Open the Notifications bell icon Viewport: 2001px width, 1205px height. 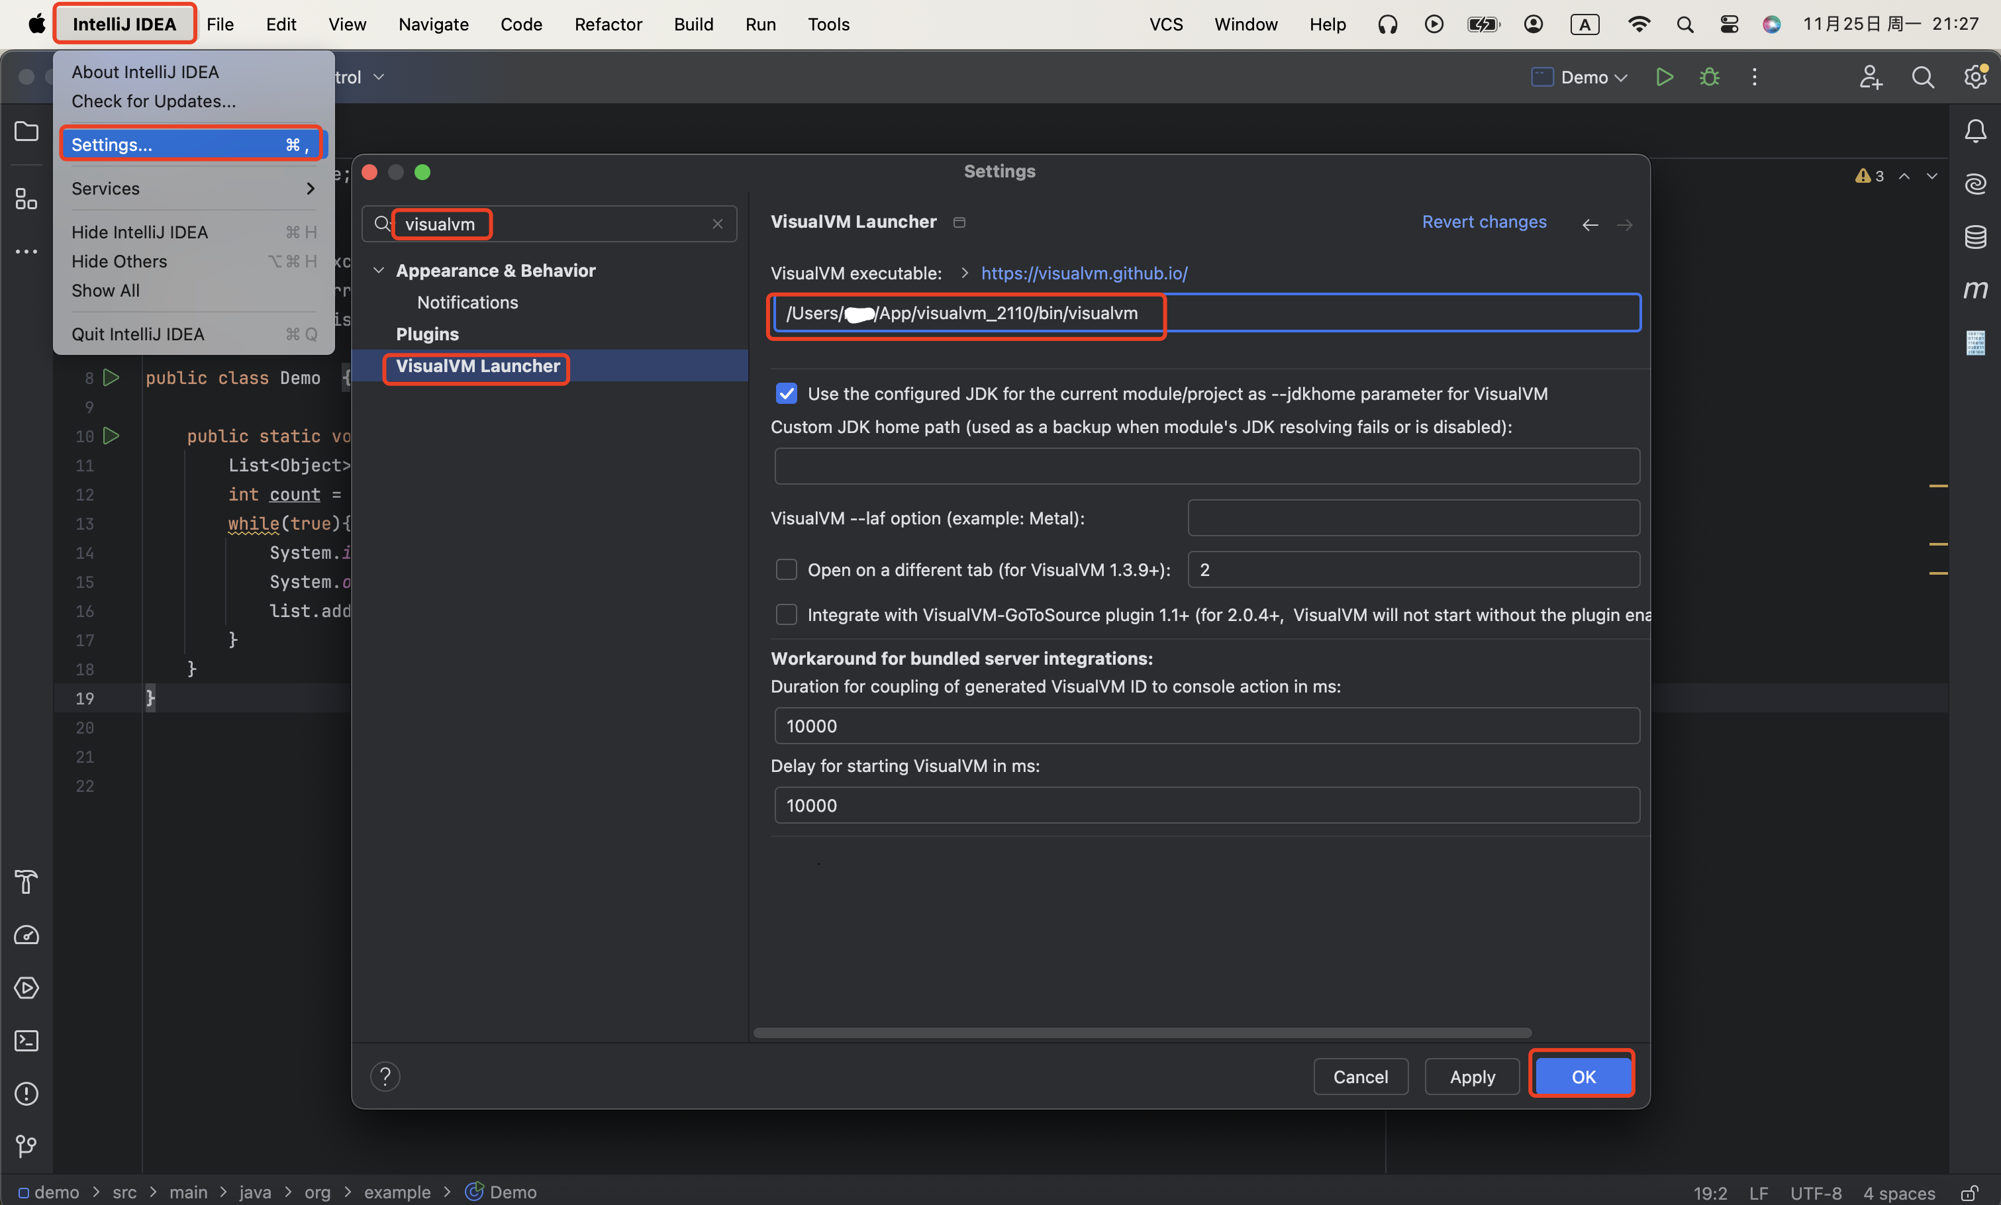pos(1975,132)
